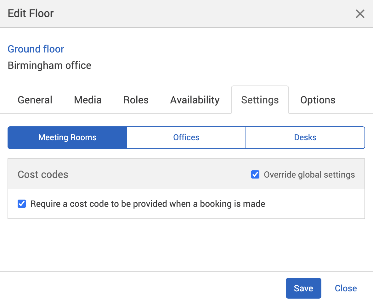This screenshot has width=373, height=303.
Task: Open the Ground floor link
Action: point(36,49)
